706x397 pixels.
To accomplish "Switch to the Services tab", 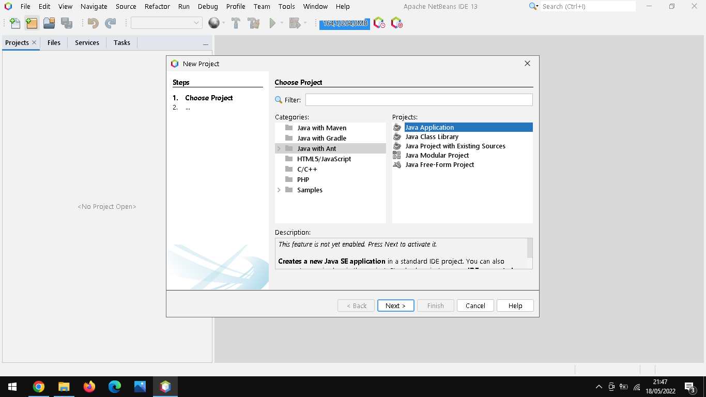I will [87, 43].
